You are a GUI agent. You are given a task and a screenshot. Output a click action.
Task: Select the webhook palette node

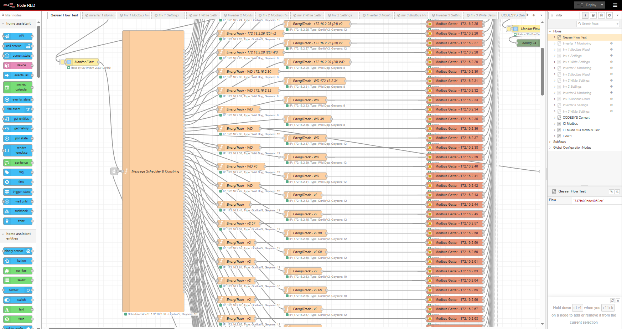click(18, 211)
